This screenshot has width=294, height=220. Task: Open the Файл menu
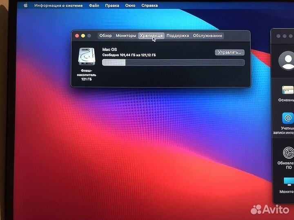point(94,6)
